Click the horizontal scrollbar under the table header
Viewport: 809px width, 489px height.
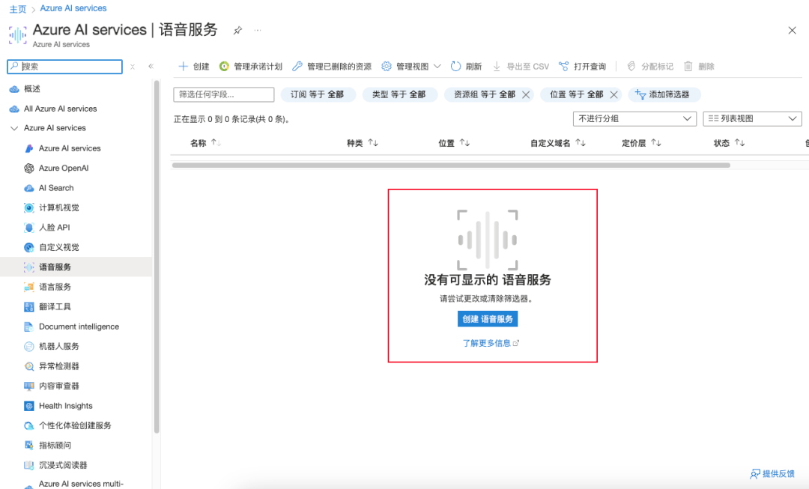coord(451,165)
